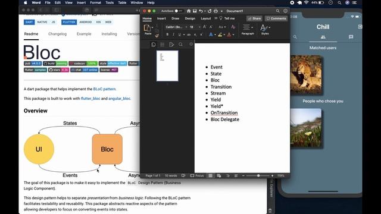Decrease font size with the smaller A
The height and width of the screenshot is (214, 381).
(x=211, y=27)
